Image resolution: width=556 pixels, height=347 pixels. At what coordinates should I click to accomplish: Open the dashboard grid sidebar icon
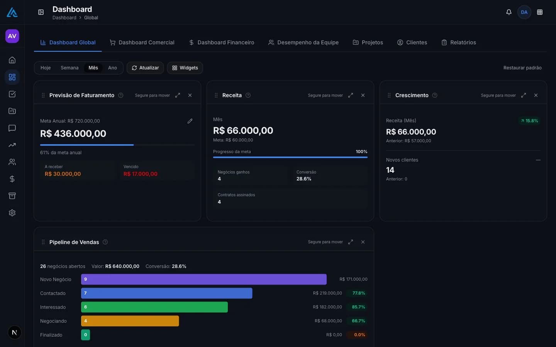pos(12,77)
